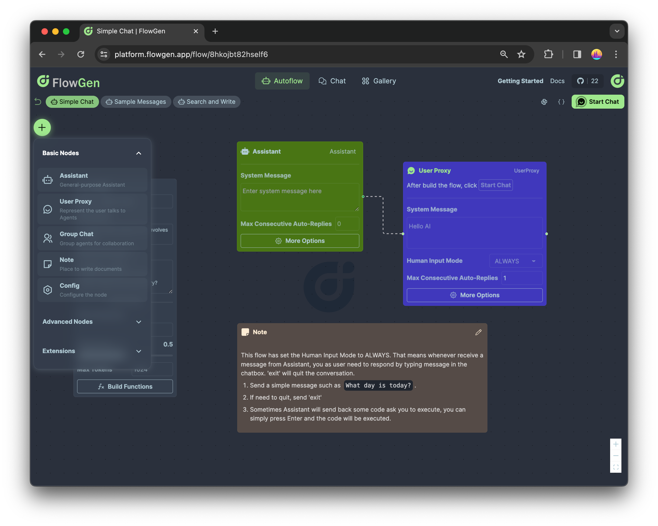Screen dimensions: 658x526
Task: Click inline Start Chat button in User Proxy node
Action: coord(495,185)
